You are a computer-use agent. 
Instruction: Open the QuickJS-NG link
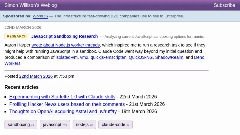point(141,57)
